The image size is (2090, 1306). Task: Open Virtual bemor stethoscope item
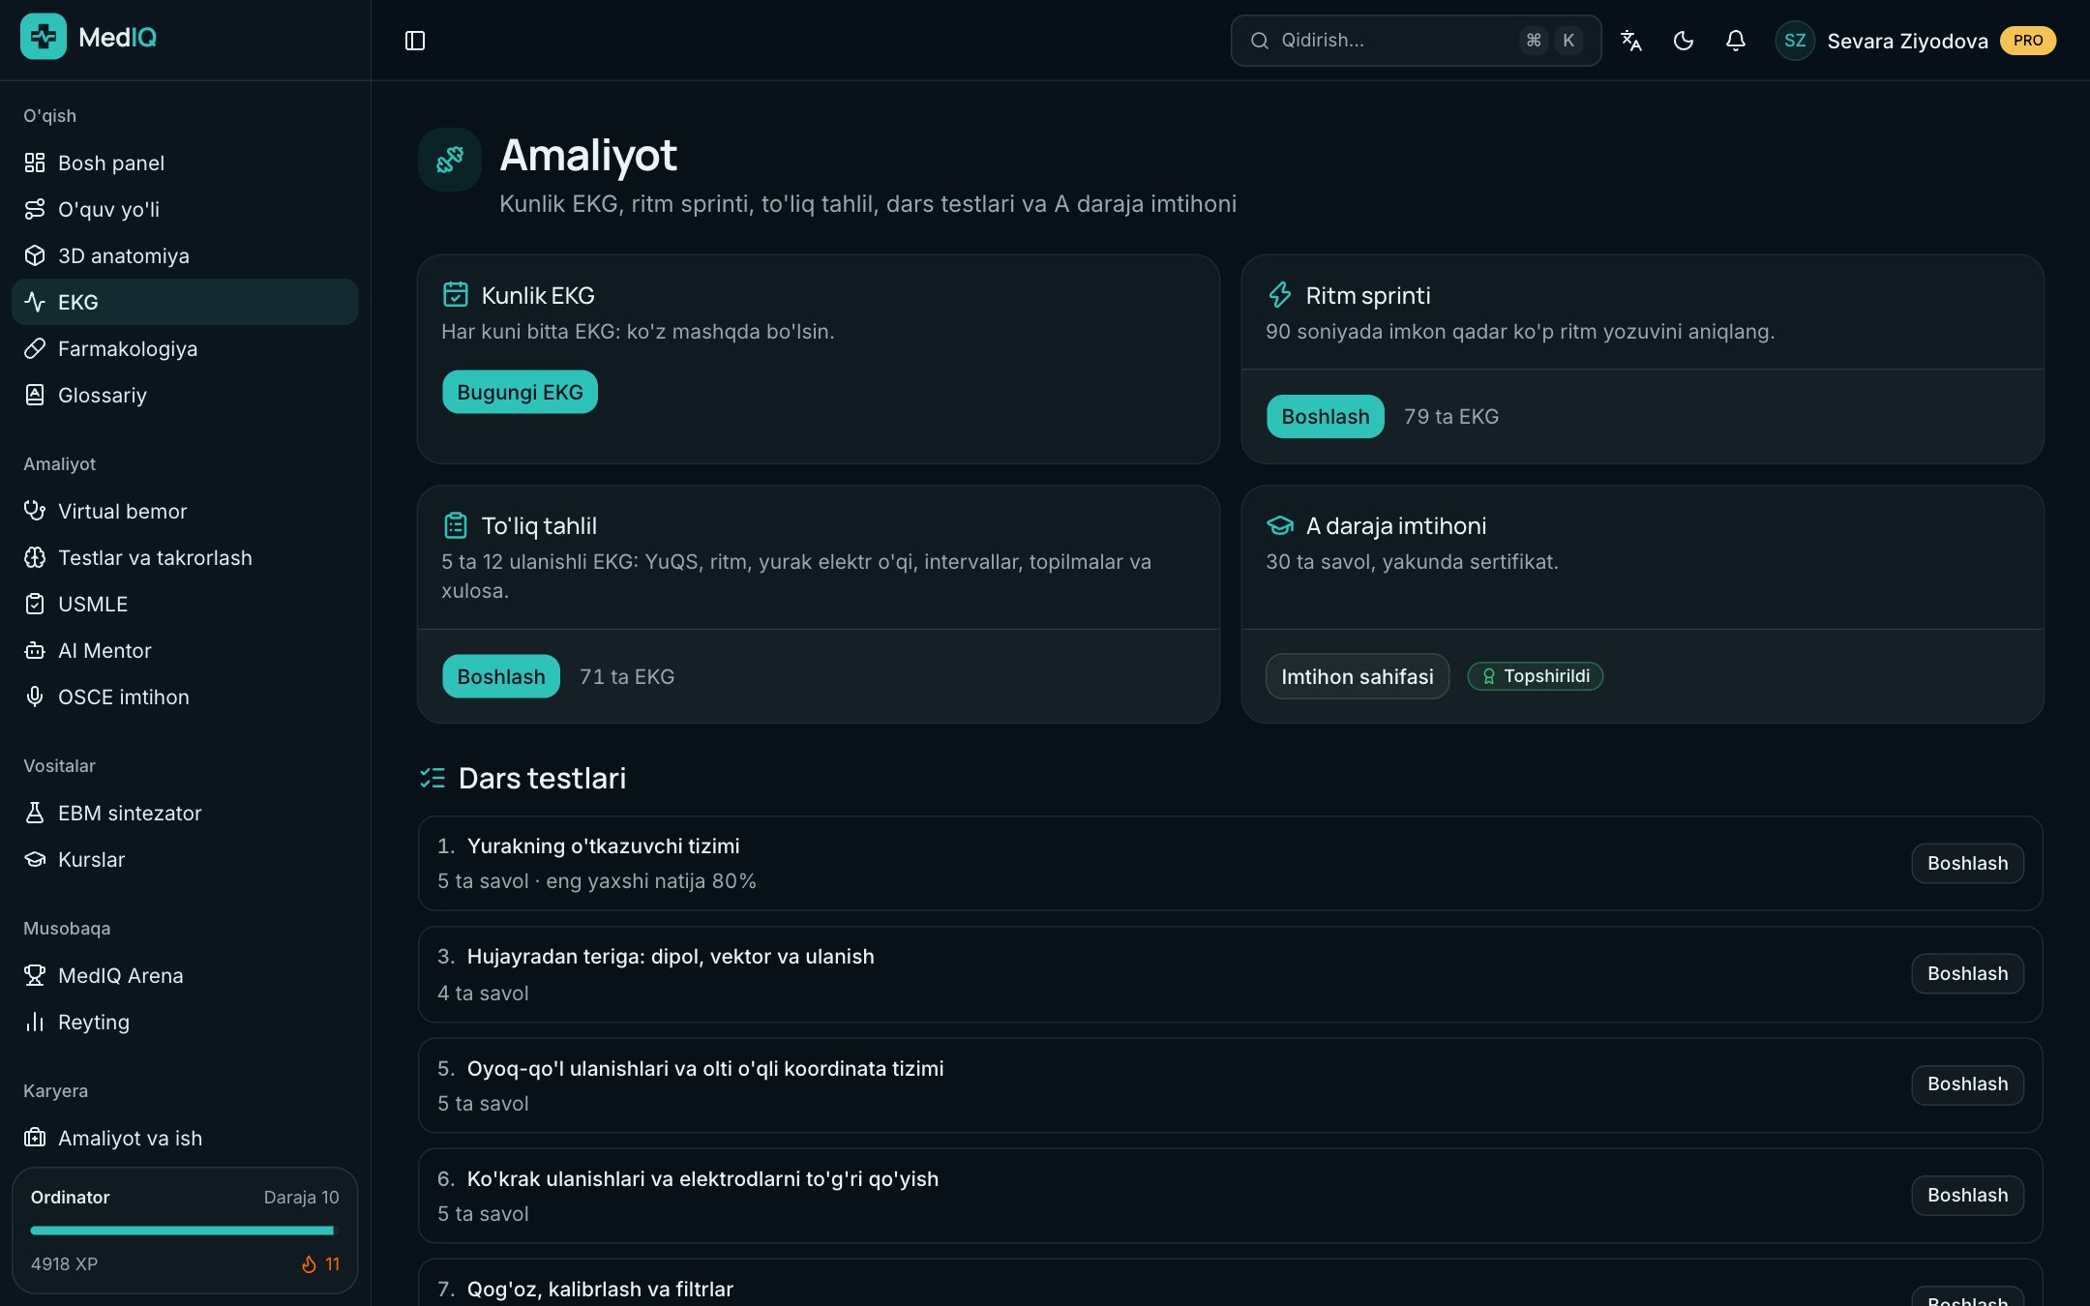click(185, 511)
